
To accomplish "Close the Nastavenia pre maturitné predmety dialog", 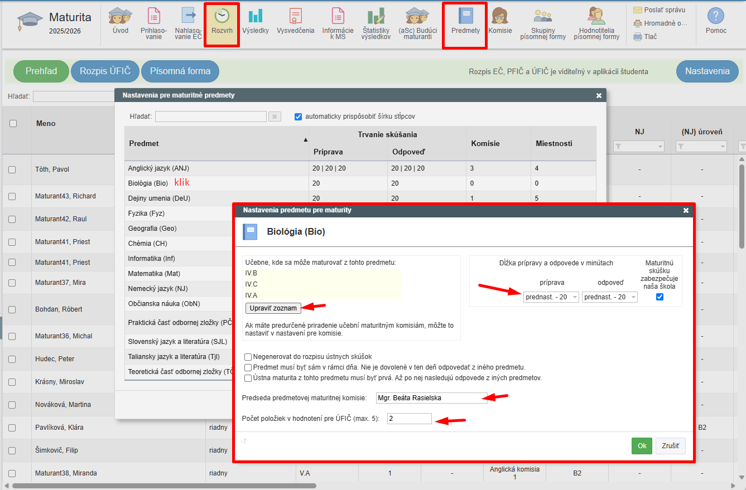I will [599, 95].
